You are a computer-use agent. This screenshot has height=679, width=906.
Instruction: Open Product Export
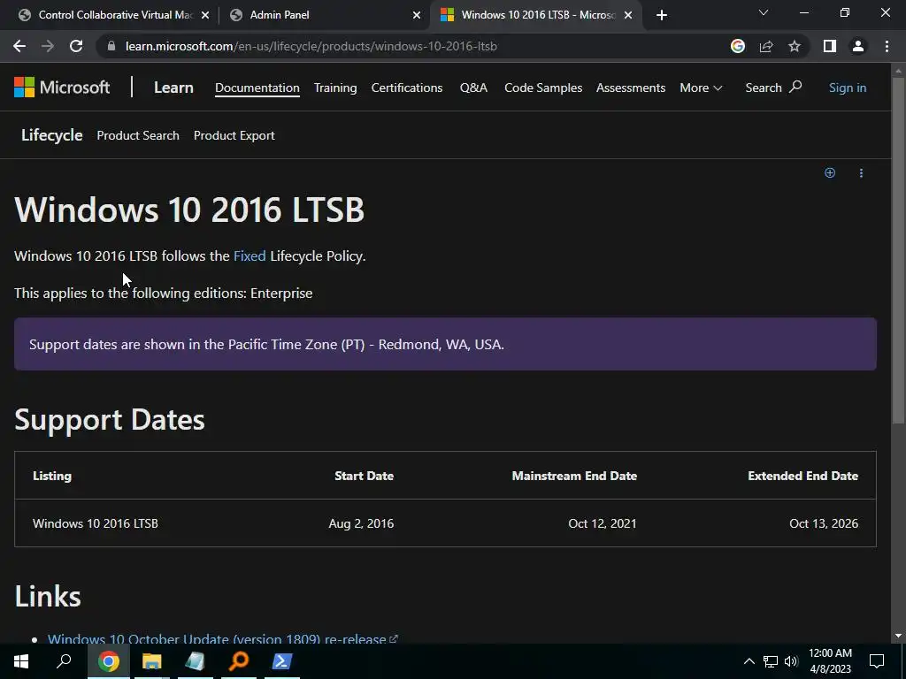pyautogui.click(x=234, y=135)
